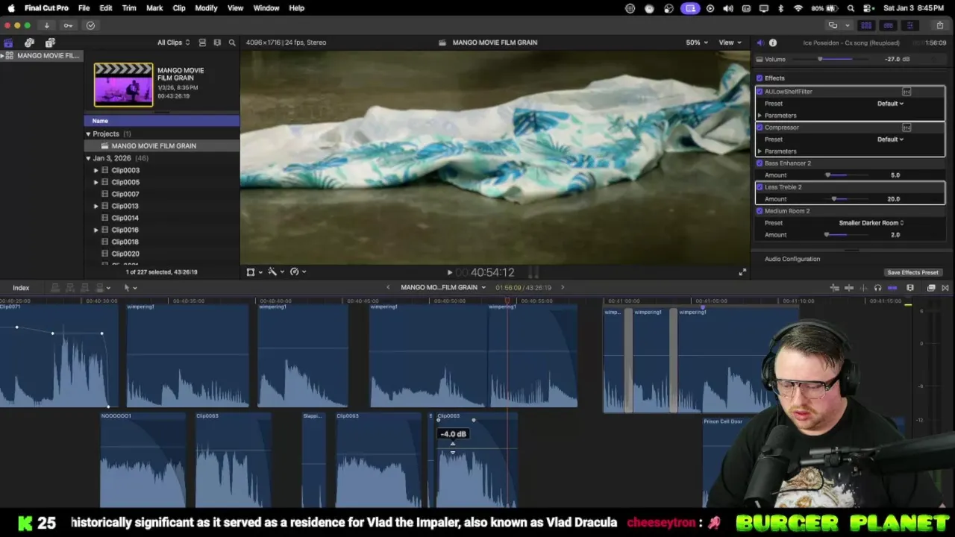Screen dimensions: 955x537
Task: Open the viewer 50% zoom dropdown
Action: pos(697,43)
